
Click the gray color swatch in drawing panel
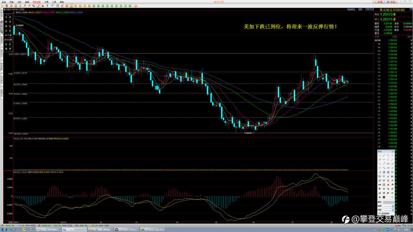388,202
